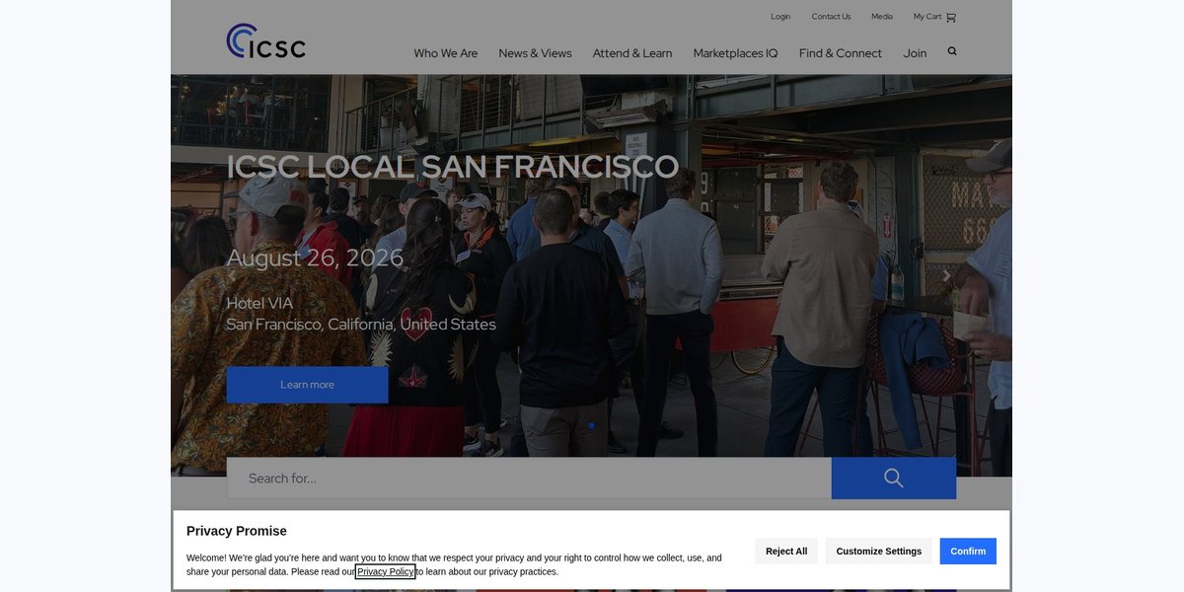Open the My Cart link

[x=927, y=17]
